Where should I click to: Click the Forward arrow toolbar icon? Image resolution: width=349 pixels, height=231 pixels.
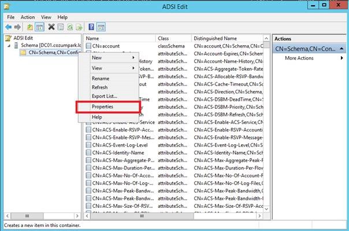coord(17,27)
